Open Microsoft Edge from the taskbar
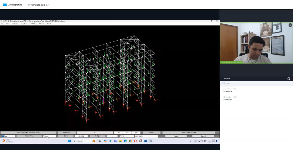This screenshot has width=293, height=150. (x=126, y=141)
